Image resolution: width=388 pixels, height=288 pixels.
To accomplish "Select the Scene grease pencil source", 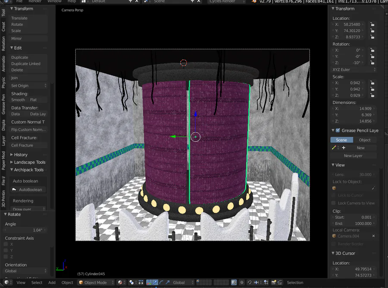I will pyautogui.click(x=342, y=140).
